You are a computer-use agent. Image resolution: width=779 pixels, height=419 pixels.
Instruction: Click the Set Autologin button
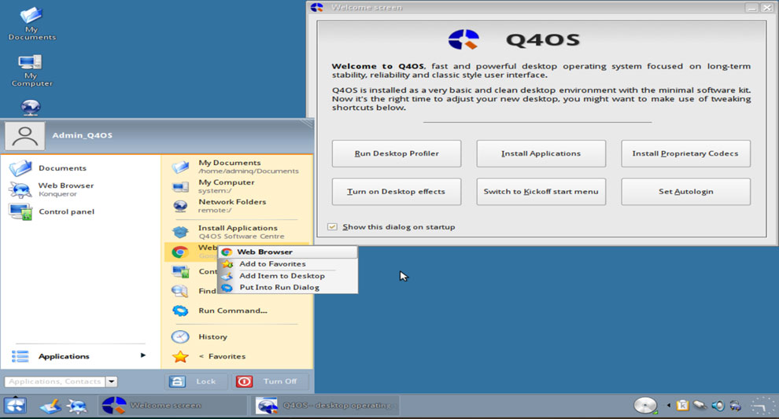click(x=685, y=192)
